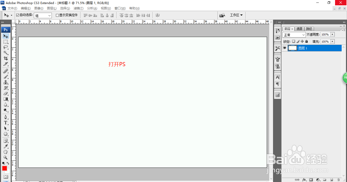Image resolution: width=347 pixels, height=182 pixels.
Task: Select the Magic Wand tool
Action: click(6, 53)
